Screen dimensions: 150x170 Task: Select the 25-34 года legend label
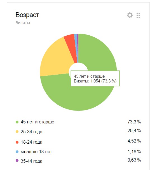(x=31, y=132)
